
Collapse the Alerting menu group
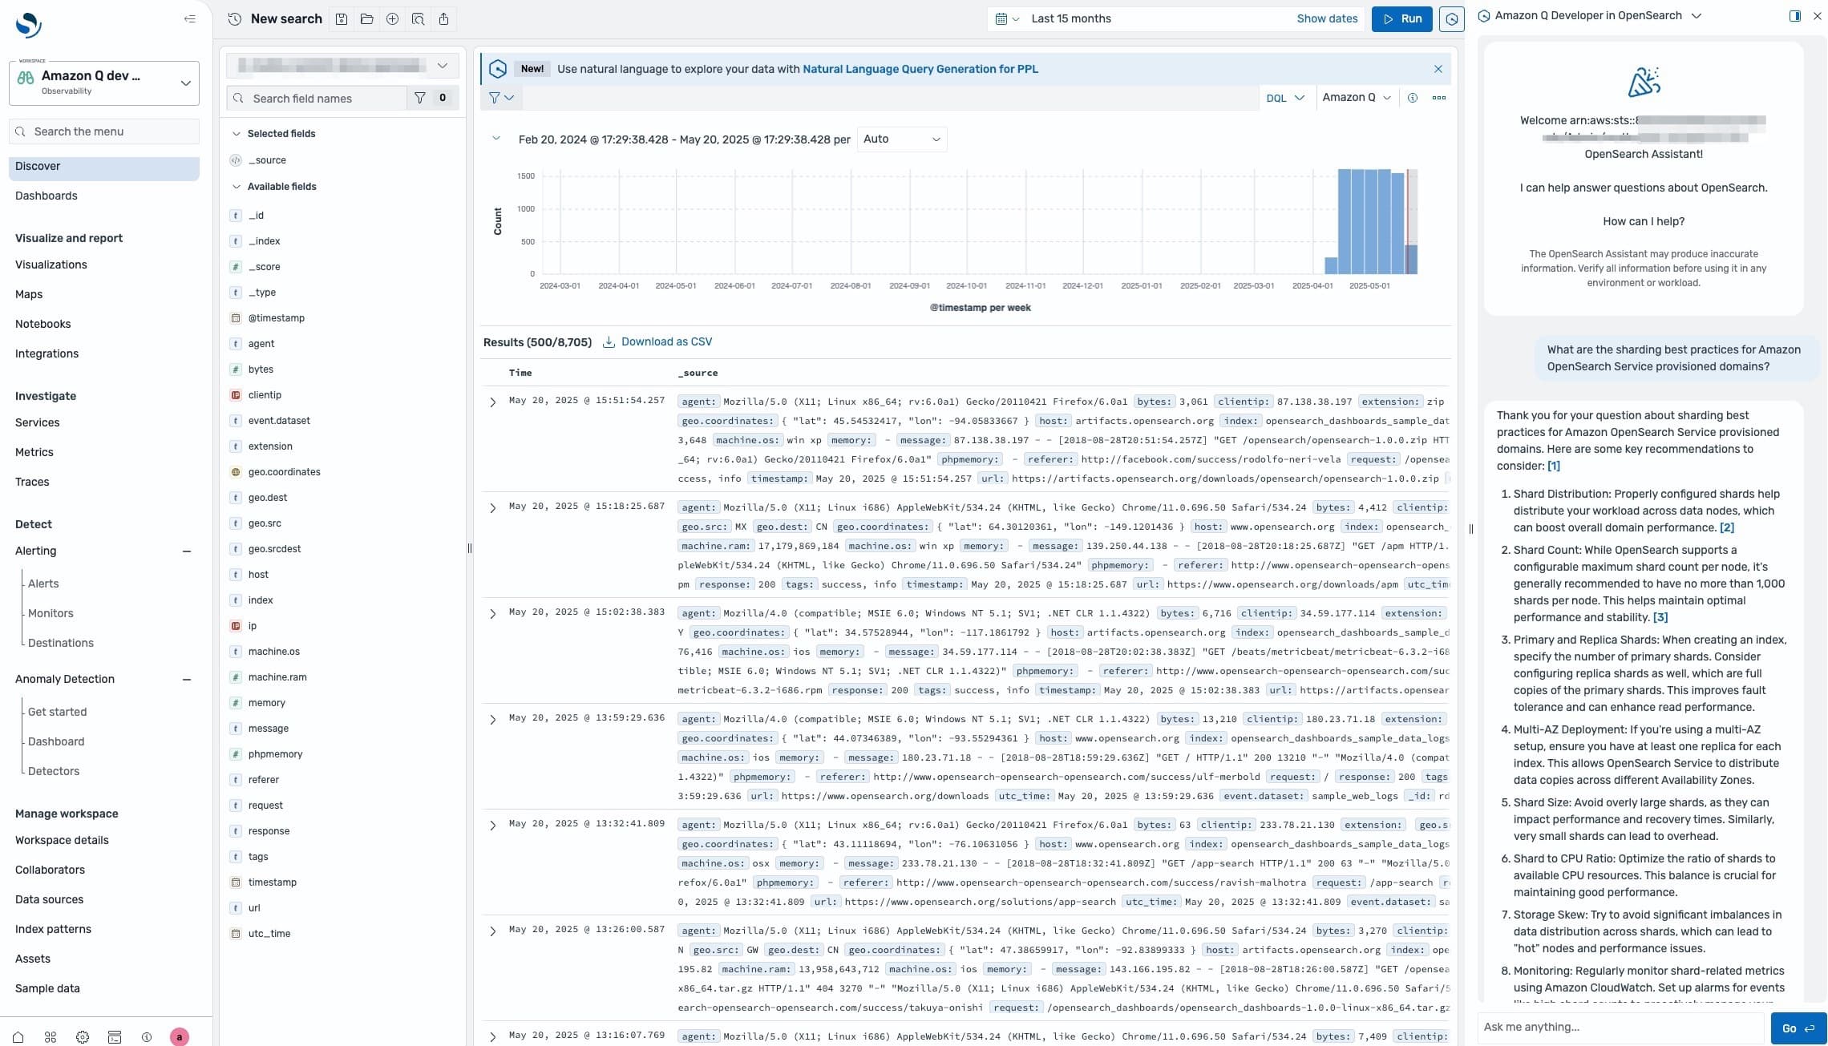[187, 551]
